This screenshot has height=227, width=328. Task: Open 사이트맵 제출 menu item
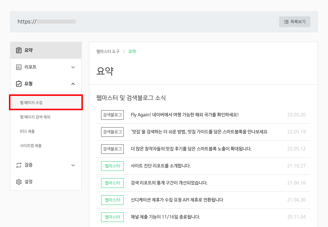pyautogui.click(x=31, y=146)
